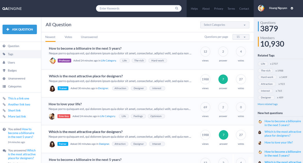The height and width of the screenshot is (163, 303).
Task: Switch to the Newest tab
Action: pyautogui.click(x=50, y=37)
